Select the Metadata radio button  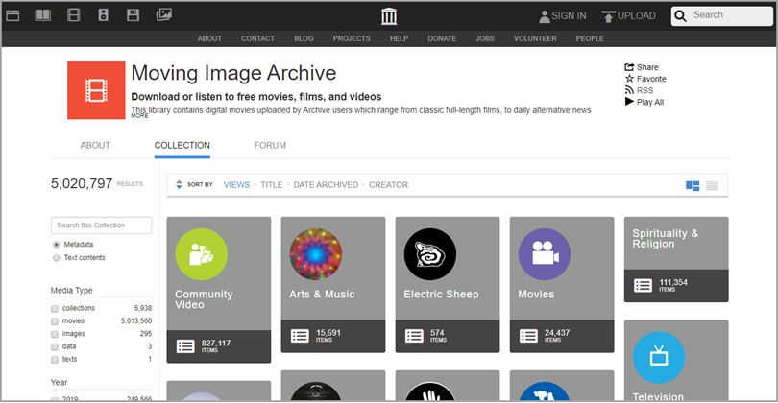pyautogui.click(x=56, y=245)
